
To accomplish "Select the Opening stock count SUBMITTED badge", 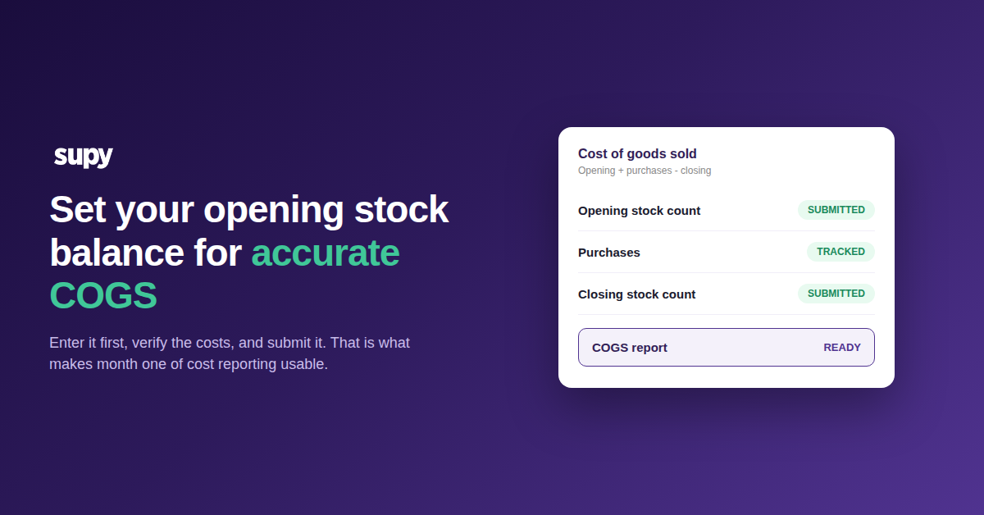I will pyautogui.click(x=836, y=210).
